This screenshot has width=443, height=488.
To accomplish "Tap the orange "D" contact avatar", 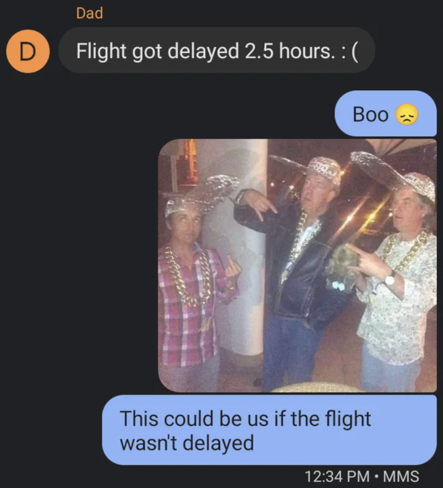I will coord(27,51).
